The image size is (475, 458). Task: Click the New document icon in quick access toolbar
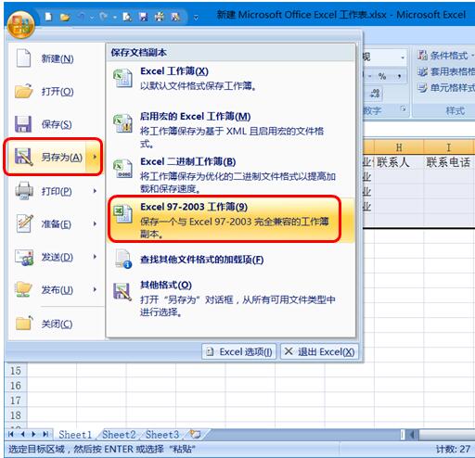tap(48, 17)
